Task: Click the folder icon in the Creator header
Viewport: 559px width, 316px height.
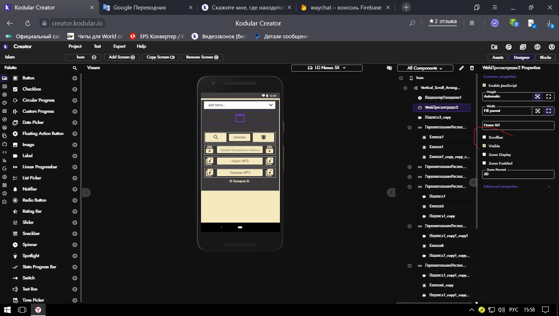Action: (494, 47)
